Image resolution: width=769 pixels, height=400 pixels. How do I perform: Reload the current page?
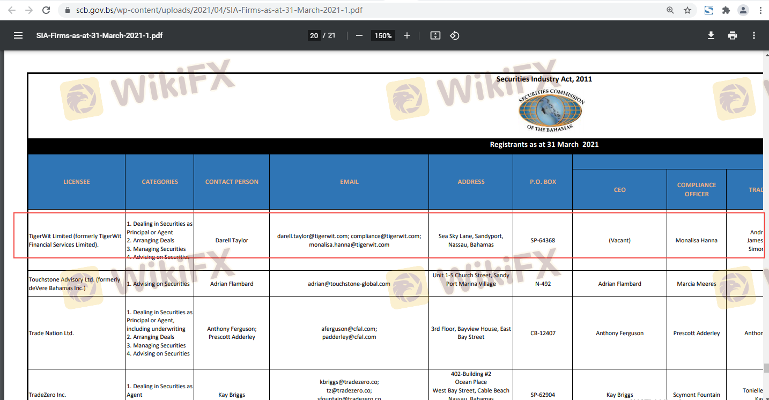[46, 10]
